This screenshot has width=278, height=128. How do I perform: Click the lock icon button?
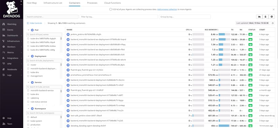(266, 17)
